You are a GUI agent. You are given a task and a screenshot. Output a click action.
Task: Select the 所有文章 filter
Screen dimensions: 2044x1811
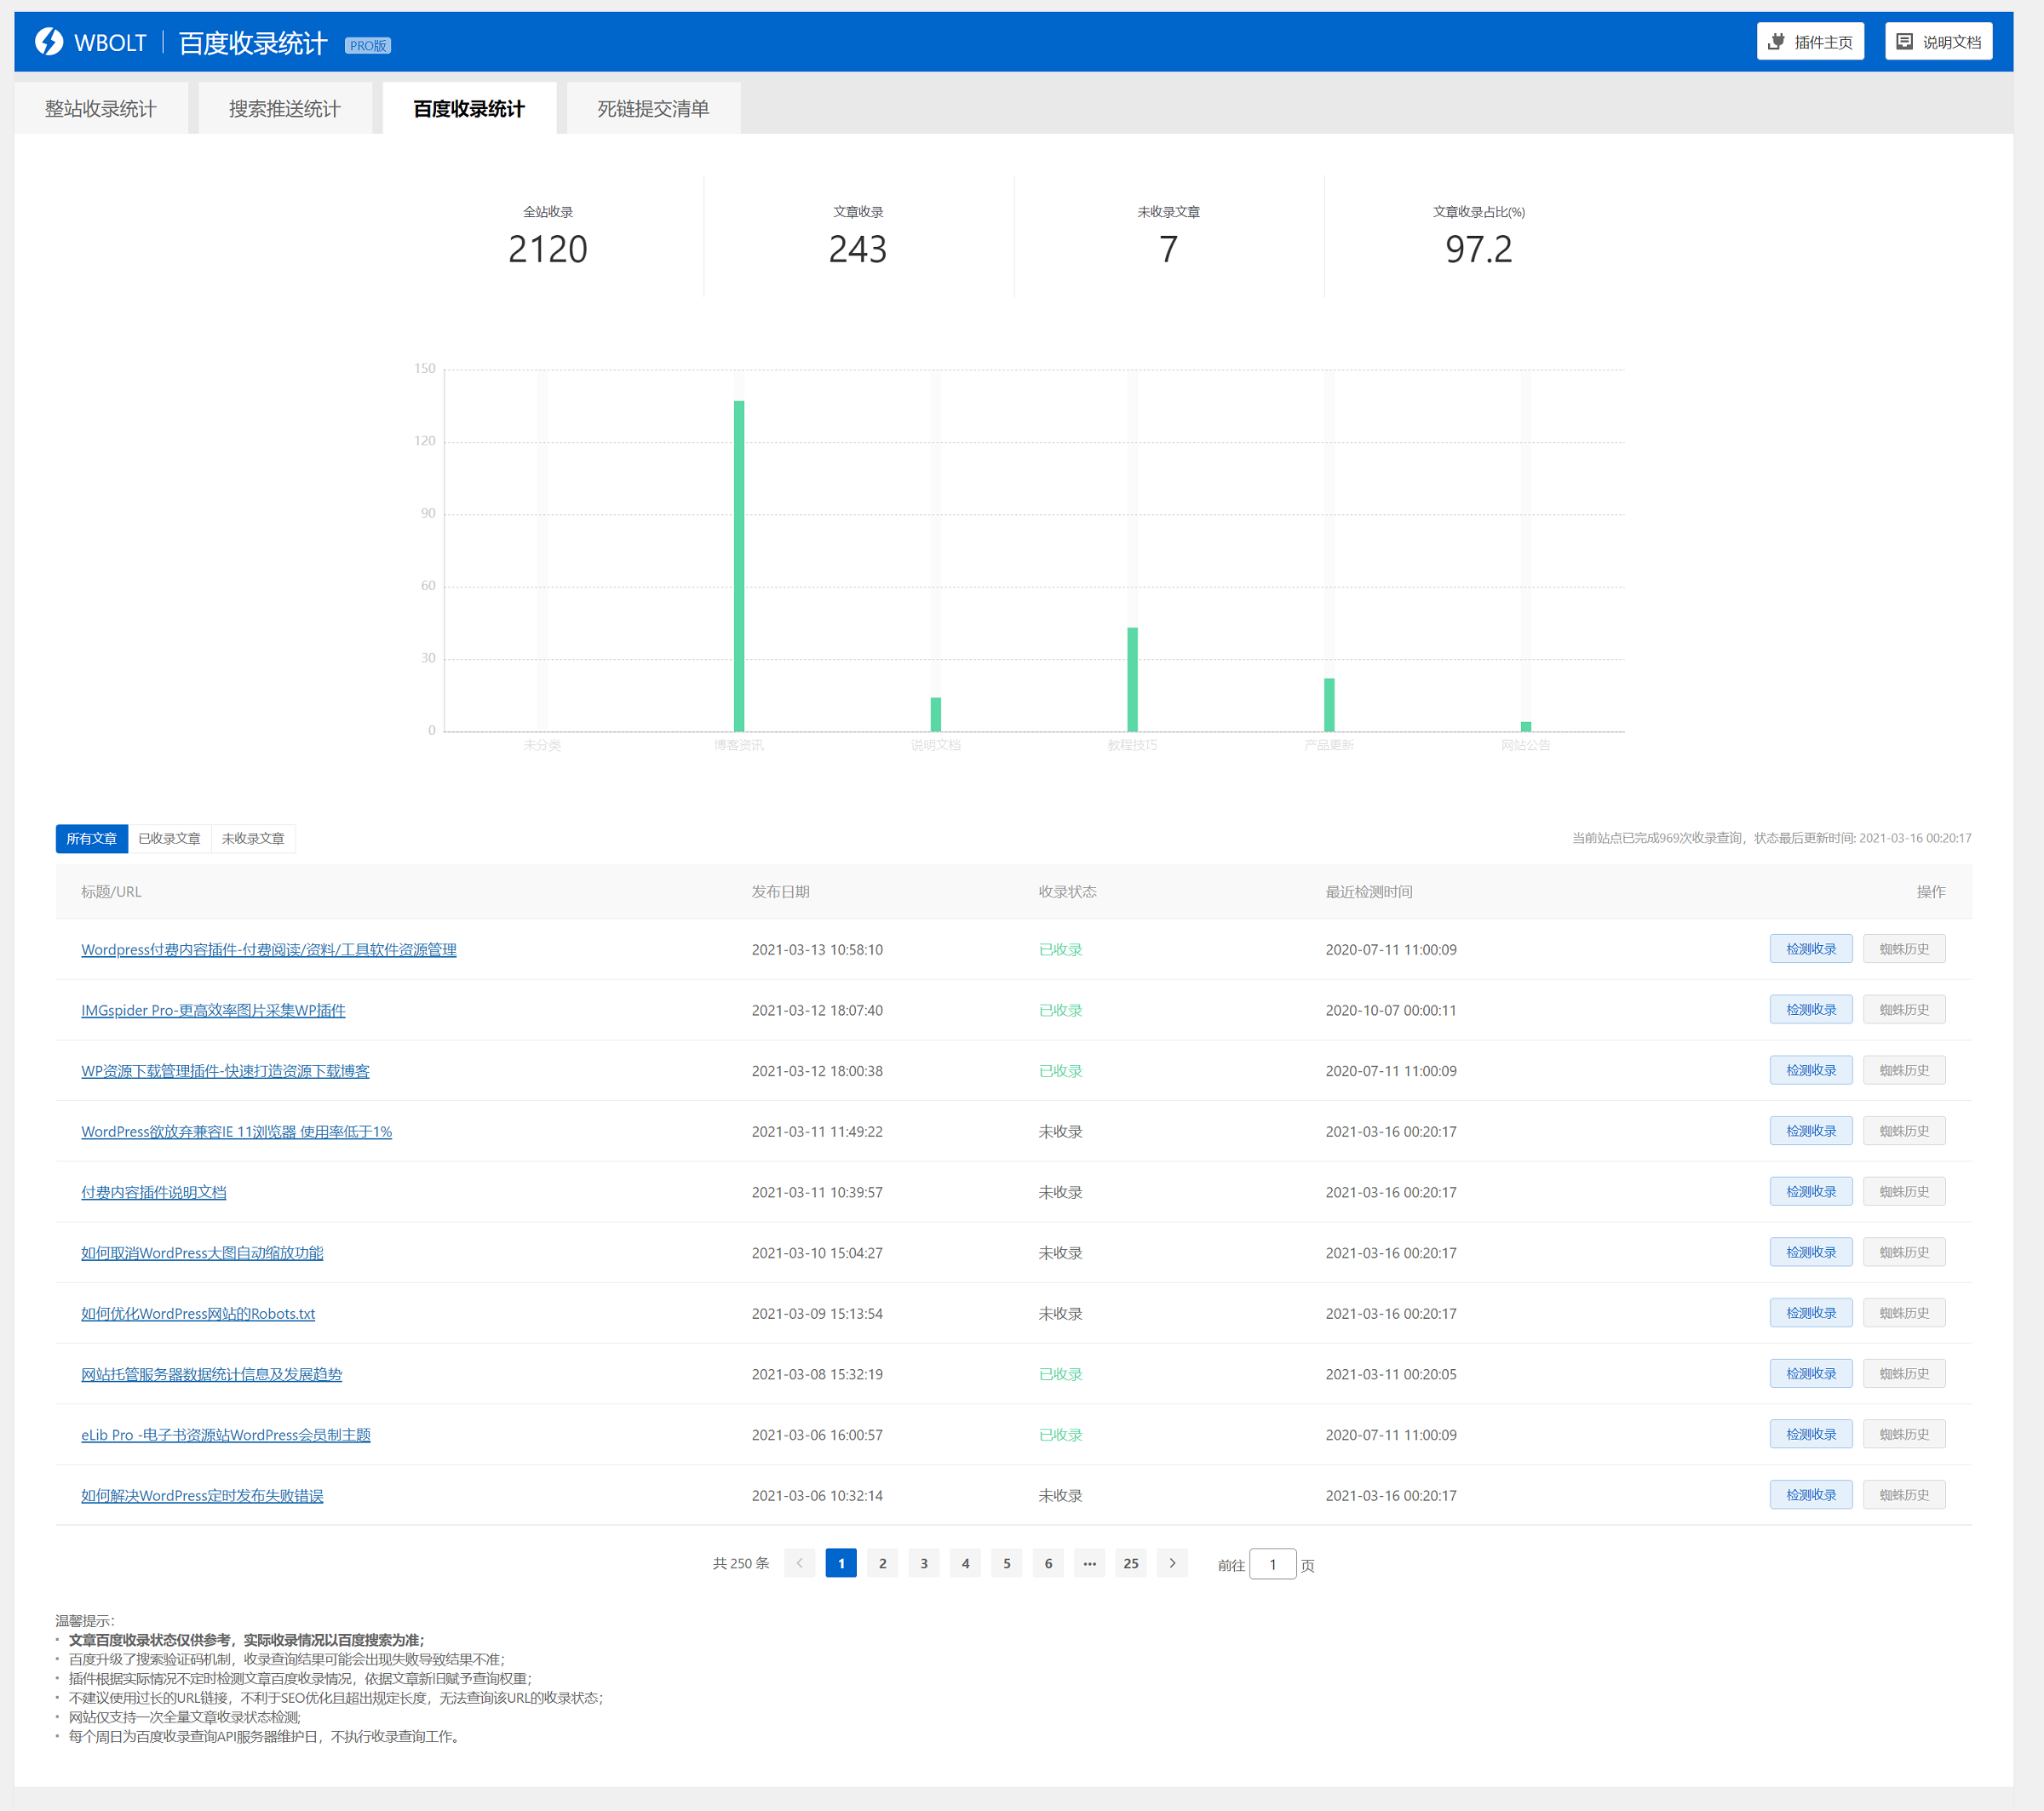[91, 838]
